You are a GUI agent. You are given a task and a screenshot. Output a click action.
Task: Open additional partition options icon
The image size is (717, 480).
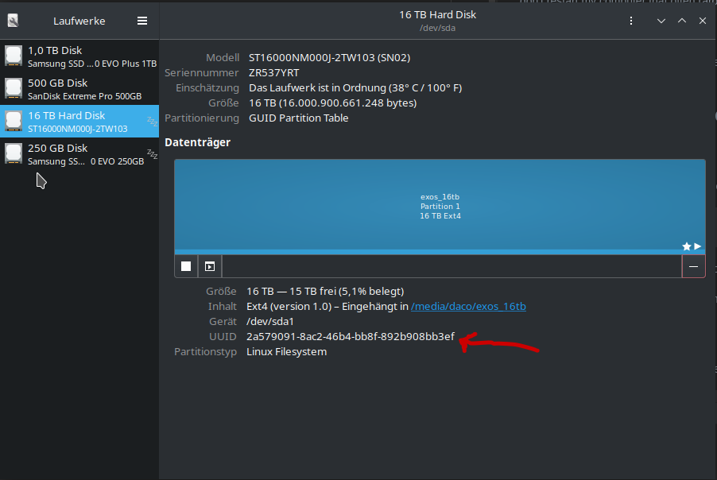[209, 266]
